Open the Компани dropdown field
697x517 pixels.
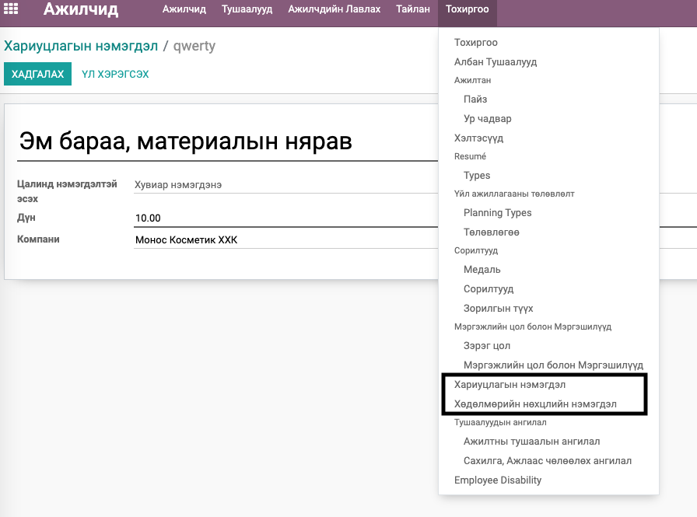pos(285,240)
